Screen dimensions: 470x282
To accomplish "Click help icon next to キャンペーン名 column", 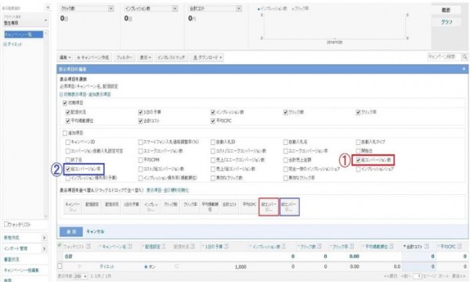I will 130,246.
